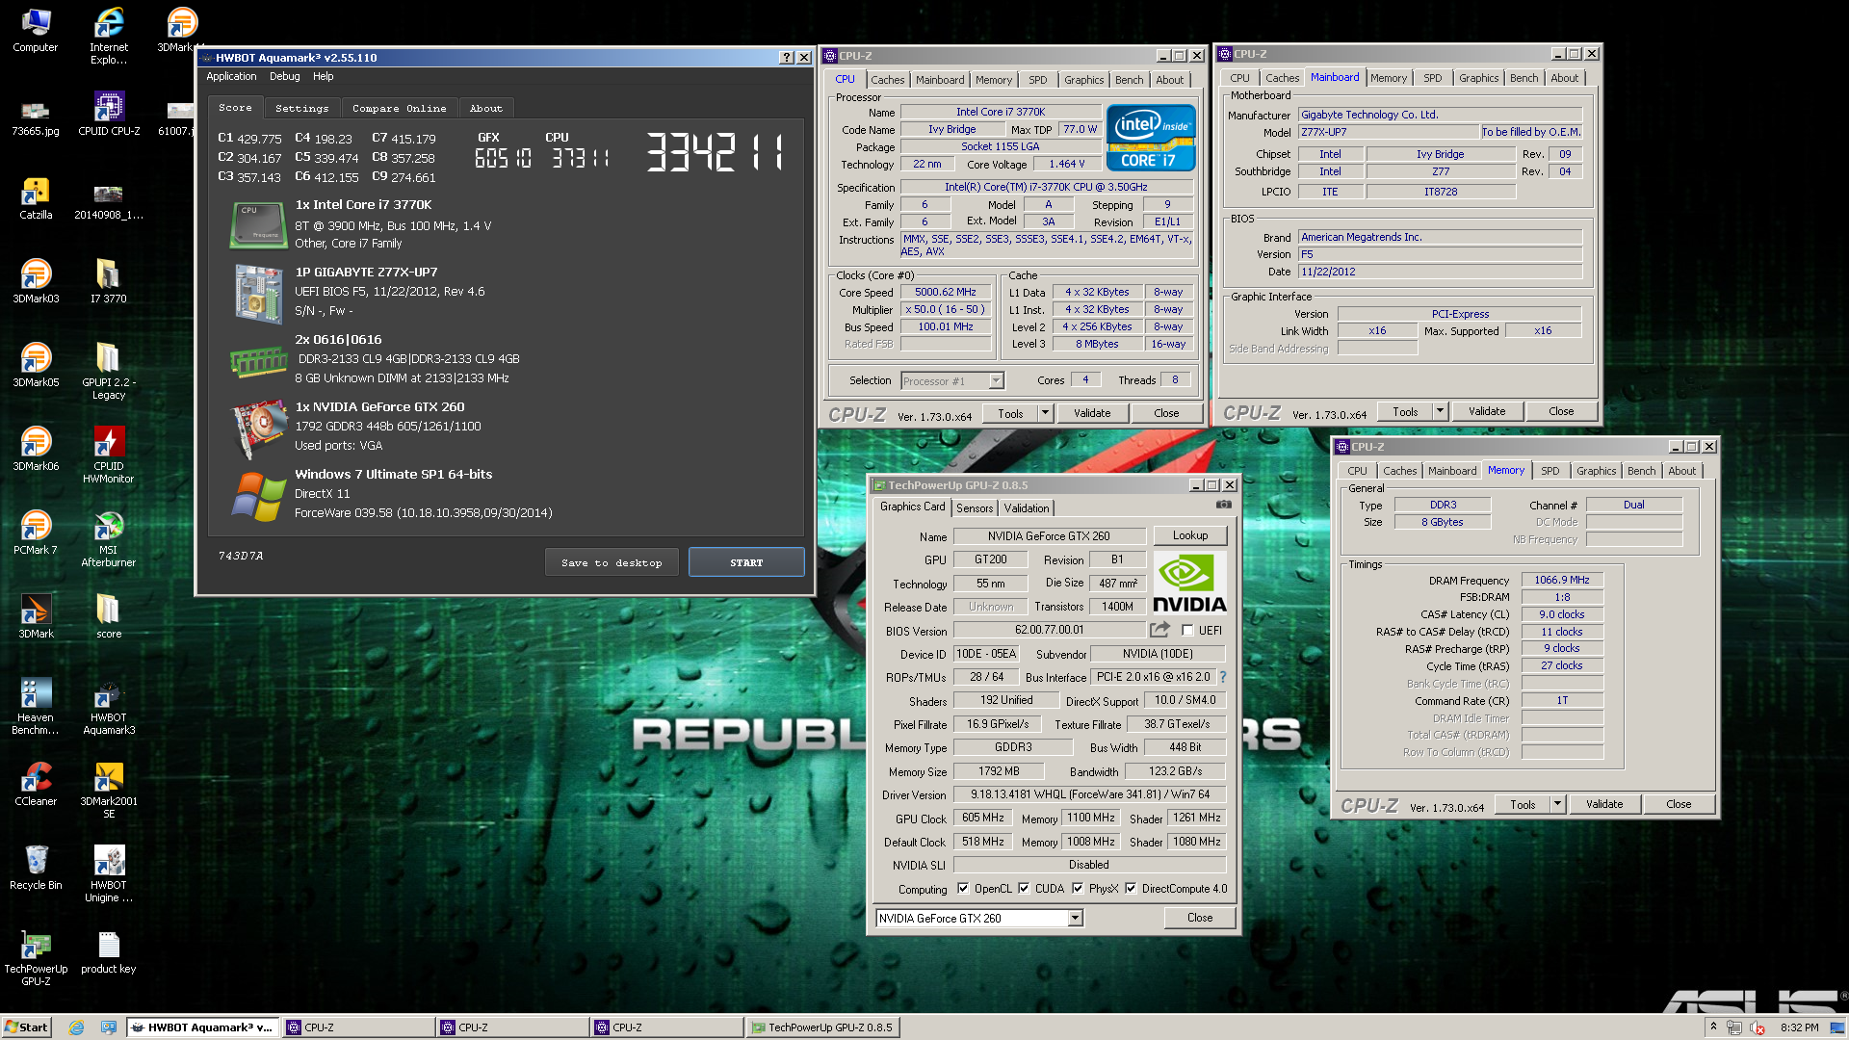Select the 3DMark06 desktop icon
The width and height of the screenshot is (1849, 1040).
(x=36, y=449)
